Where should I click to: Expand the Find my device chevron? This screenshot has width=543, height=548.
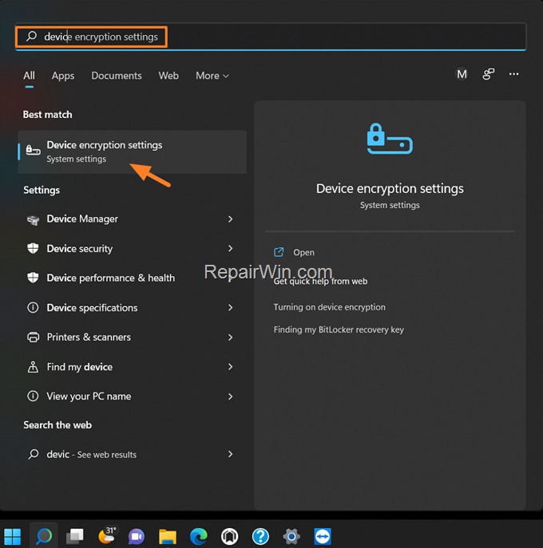click(x=230, y=367)
